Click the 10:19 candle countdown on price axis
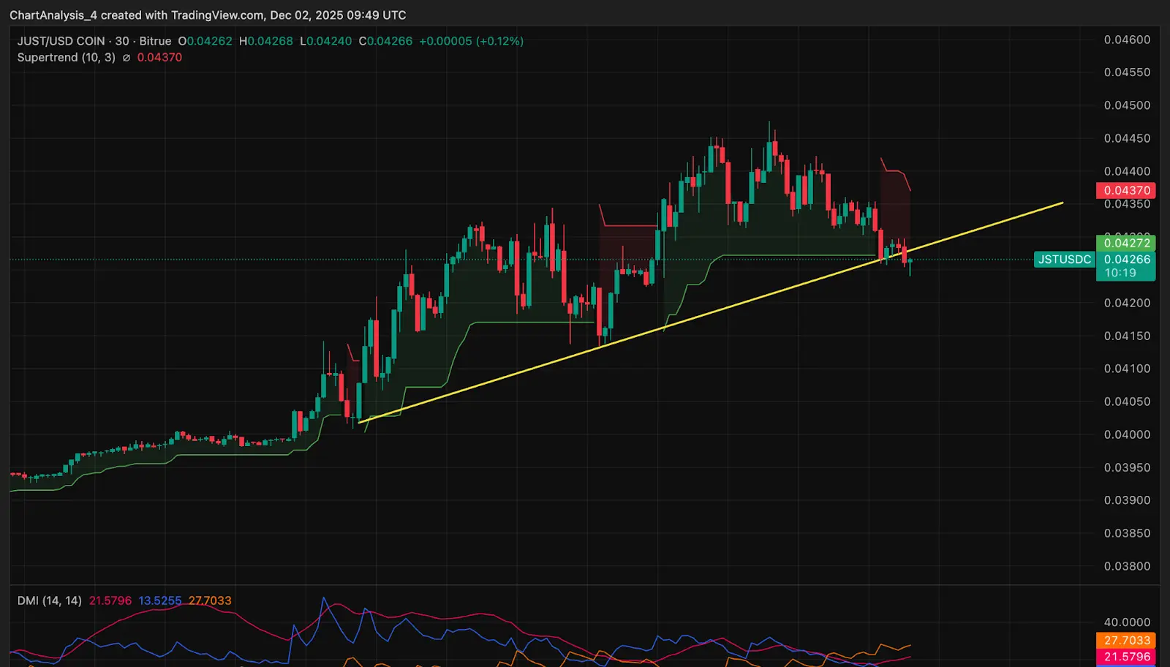 [x=1120, y=274]
